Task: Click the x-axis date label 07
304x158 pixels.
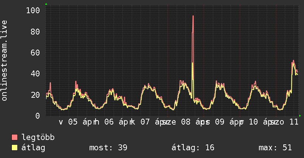Action: (145, 122)
